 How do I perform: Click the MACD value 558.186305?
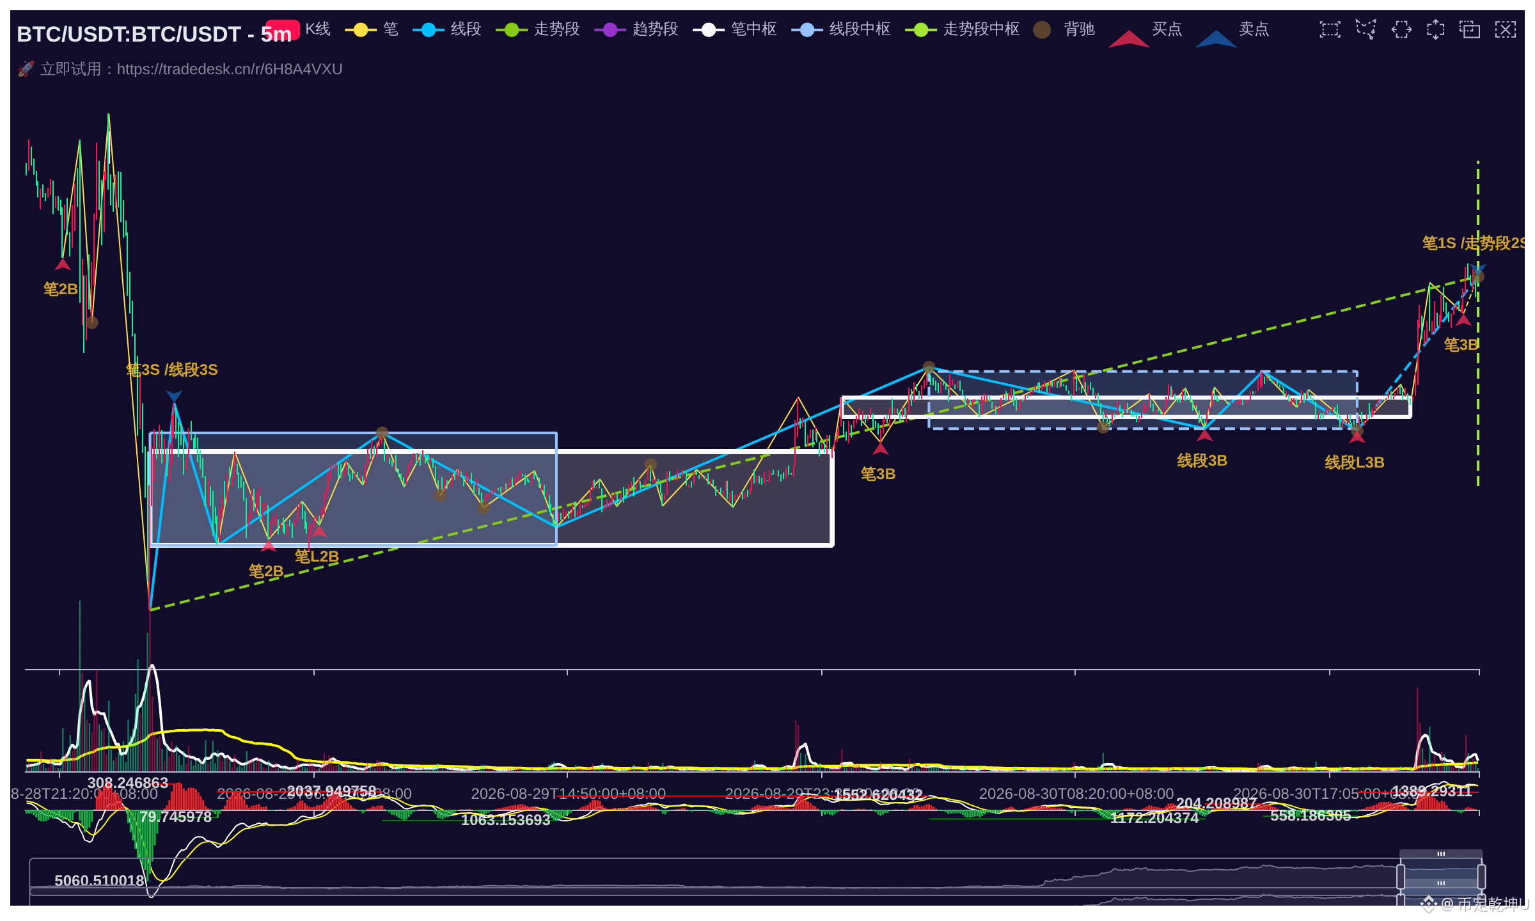coord(1311,815)
